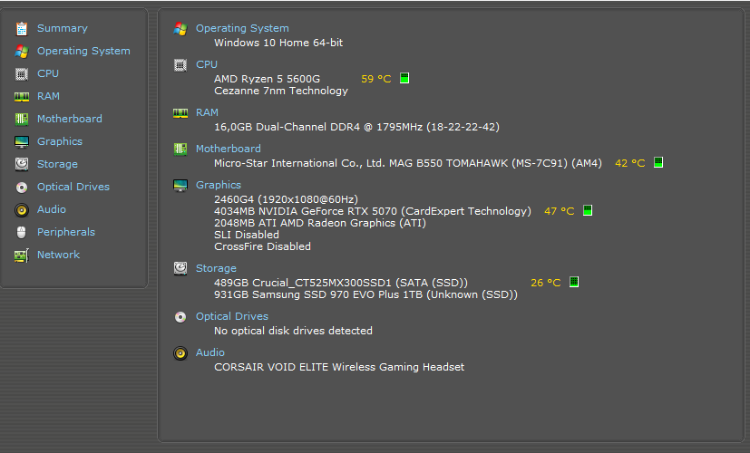Image resolution: width=750 pixels, height=453 pixels.
Task: Click the RAM heading link in summary
Action: click(x=207, y=112)
